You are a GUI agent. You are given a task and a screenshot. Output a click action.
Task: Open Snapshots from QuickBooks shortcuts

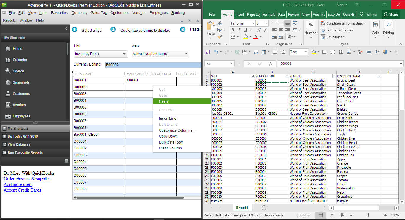21,82
